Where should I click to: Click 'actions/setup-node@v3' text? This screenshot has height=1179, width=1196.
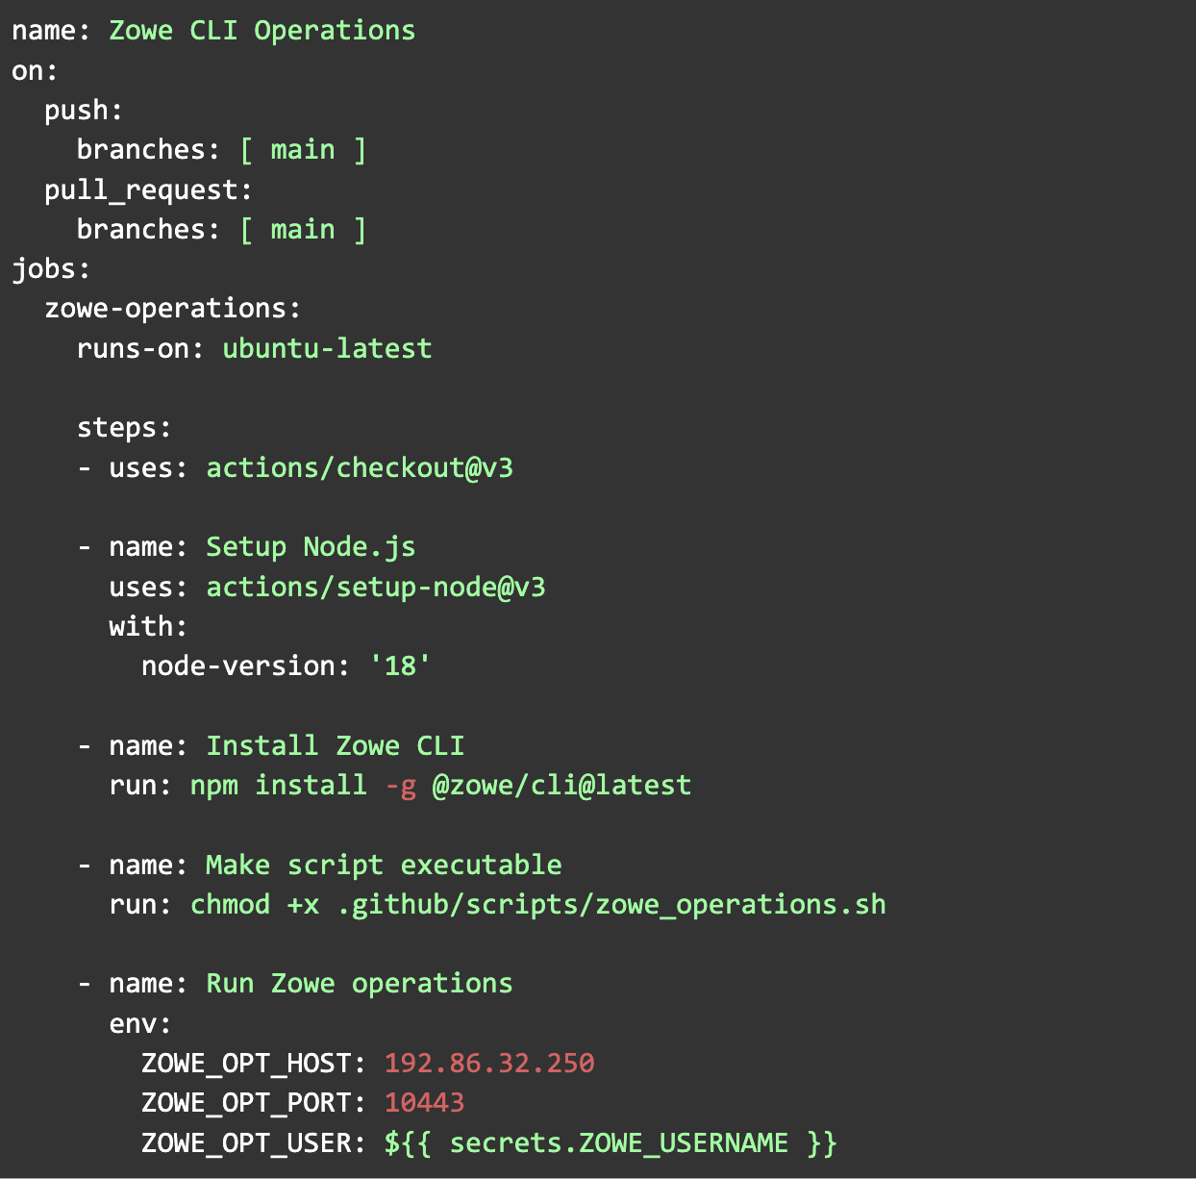click(376, 587)
